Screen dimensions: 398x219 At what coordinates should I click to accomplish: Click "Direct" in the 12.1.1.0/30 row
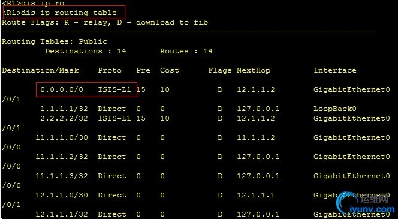click(x=112, y=195)
